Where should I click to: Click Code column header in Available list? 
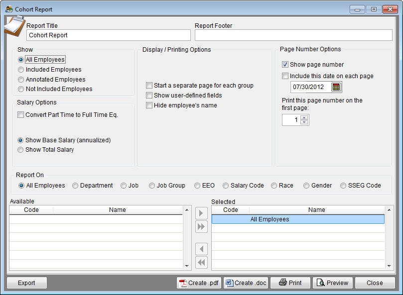[31, 210]
